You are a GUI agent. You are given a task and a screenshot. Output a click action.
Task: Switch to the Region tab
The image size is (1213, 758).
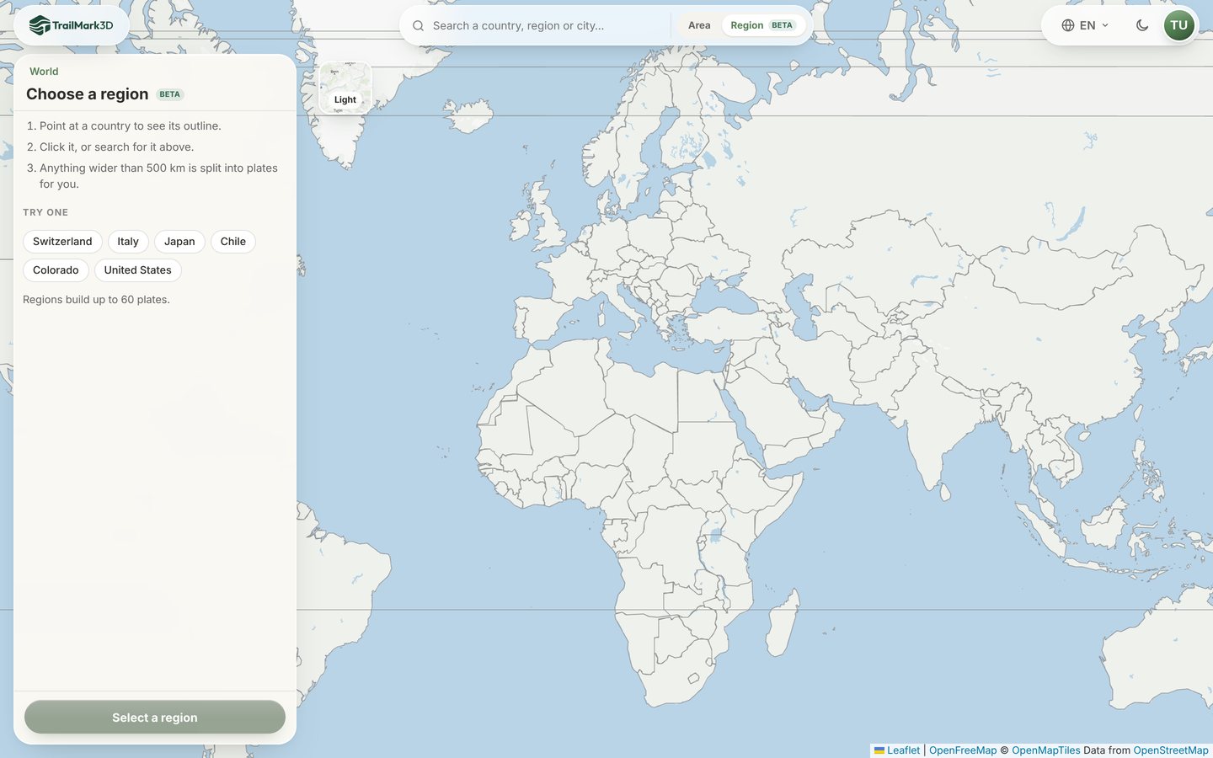click(x=762, y=25)
